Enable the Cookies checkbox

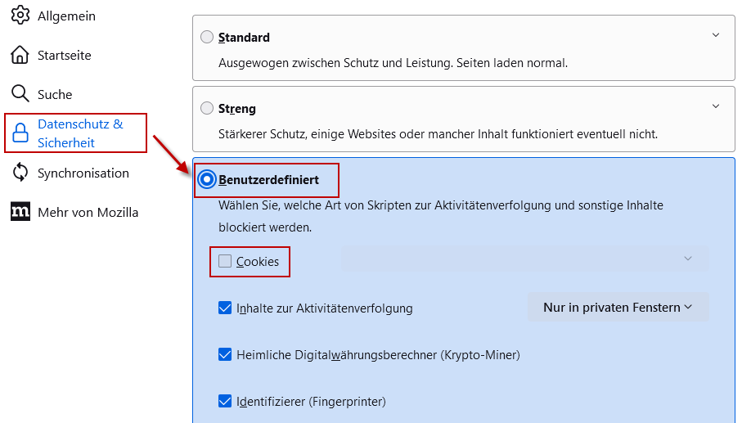coord(225,261)
